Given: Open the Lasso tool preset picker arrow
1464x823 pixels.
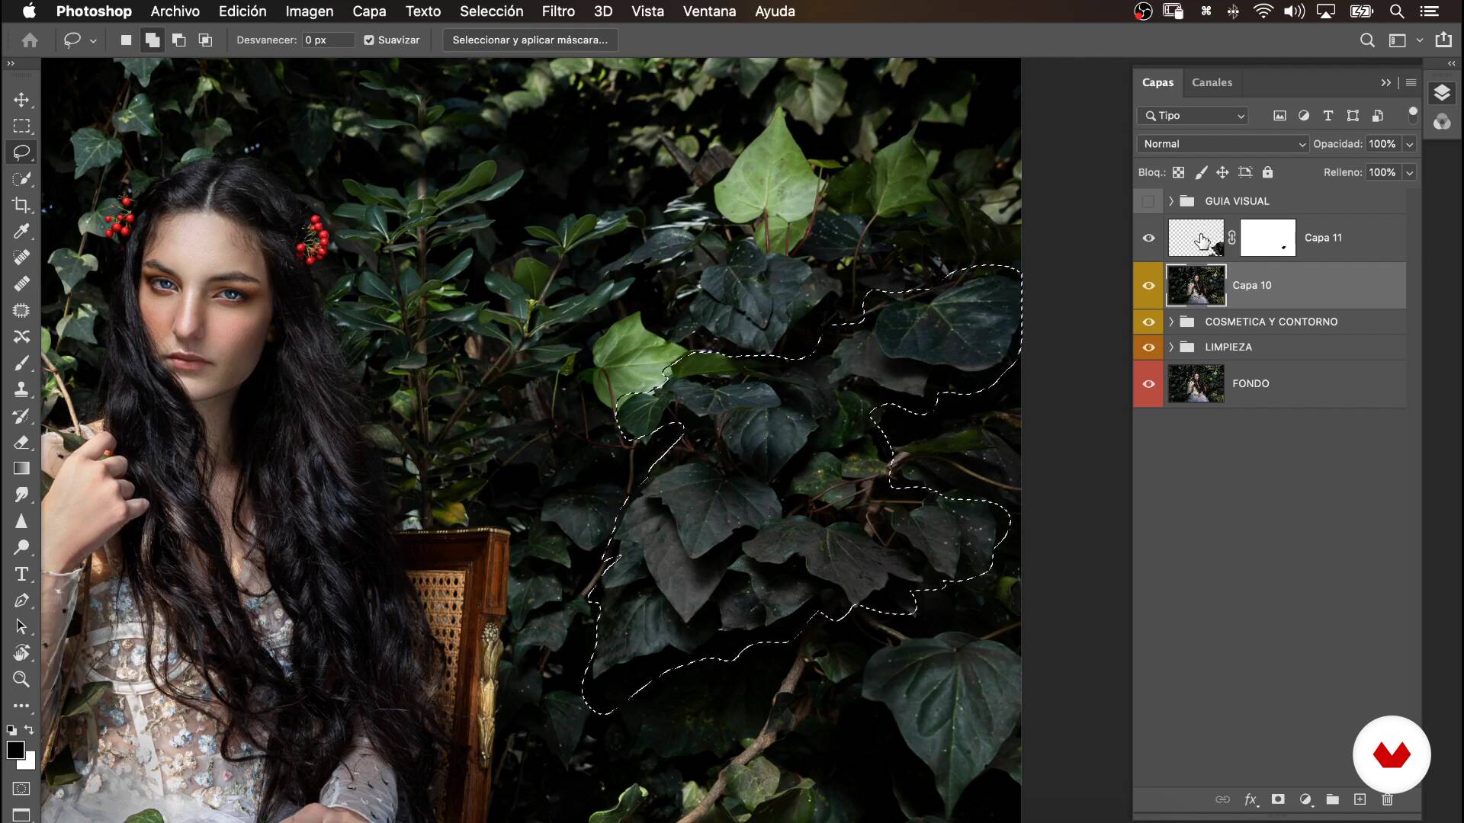Looking at the screenshot, I should coord(93,41).
